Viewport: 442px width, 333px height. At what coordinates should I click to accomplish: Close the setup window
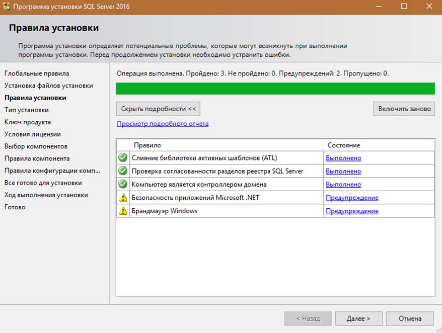[429, 6]
